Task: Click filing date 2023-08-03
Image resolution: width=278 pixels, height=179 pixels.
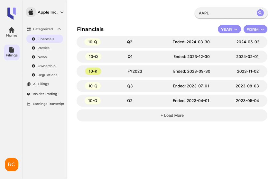Action: pyautogui.click(x=247, y=86)
